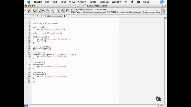Click the vertical scrollbar track
This screenshot has height=107, width=191.
tap(166, 61)
